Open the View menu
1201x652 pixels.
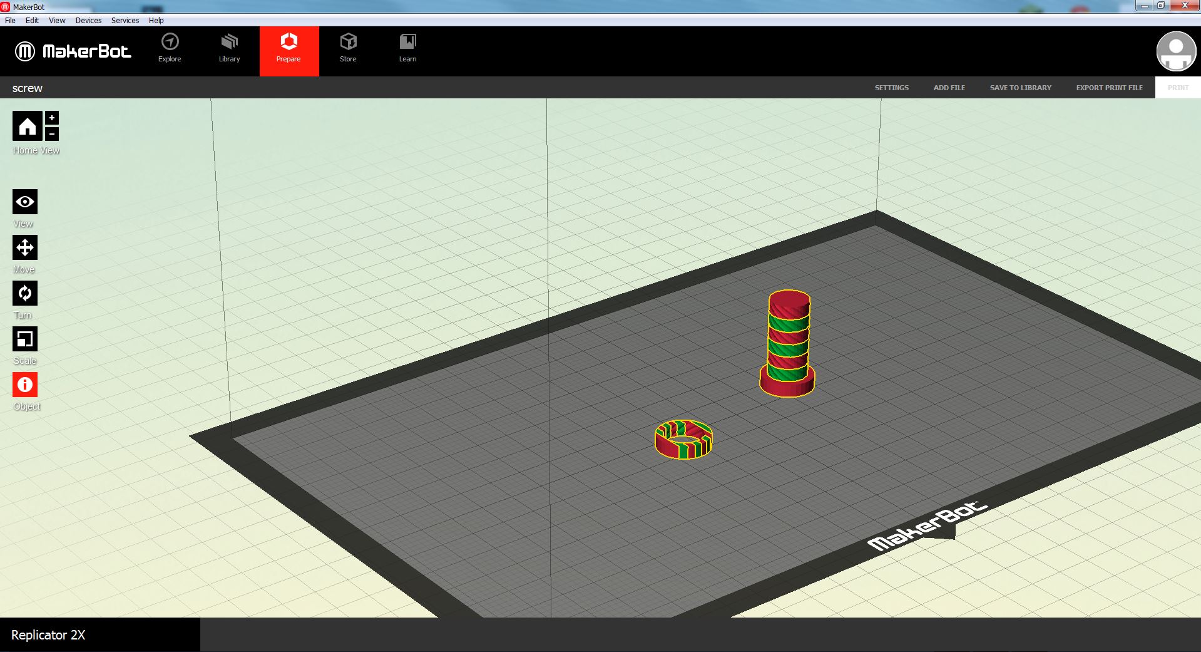(x=57, y=21)
